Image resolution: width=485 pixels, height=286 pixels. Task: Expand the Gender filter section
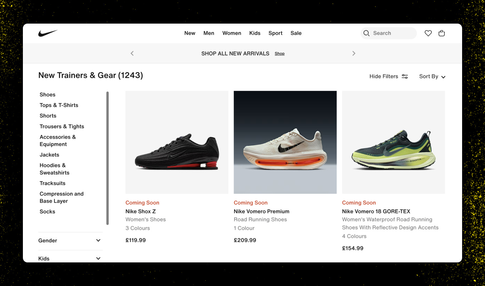70,241
